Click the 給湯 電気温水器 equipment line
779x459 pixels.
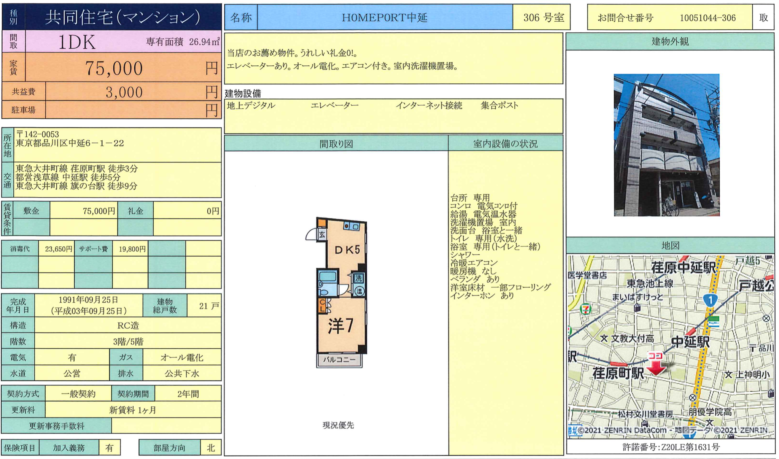pyautogui.click(x=483, y=214)
